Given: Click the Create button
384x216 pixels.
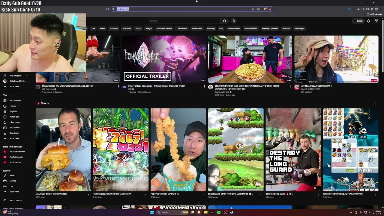Looking at the screenshot, I should [358, 21].
